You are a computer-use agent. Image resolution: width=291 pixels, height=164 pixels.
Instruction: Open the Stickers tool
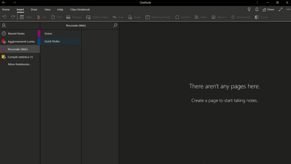click(219, 17)
